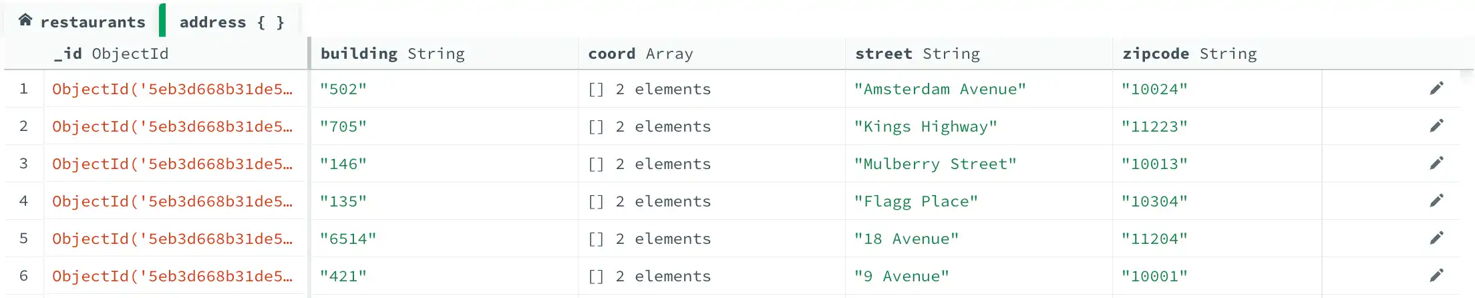Image resolution: width=1475 pixels, height=298 pixels.
Task: Click the zipcode String column header
Action: 1189,53
